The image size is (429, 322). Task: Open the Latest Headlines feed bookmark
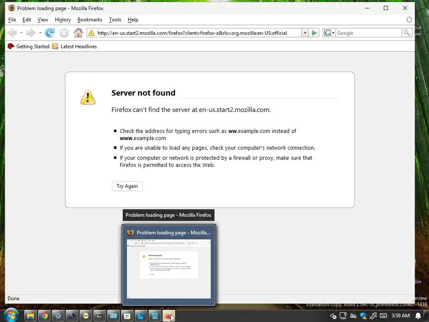(75, 46)
